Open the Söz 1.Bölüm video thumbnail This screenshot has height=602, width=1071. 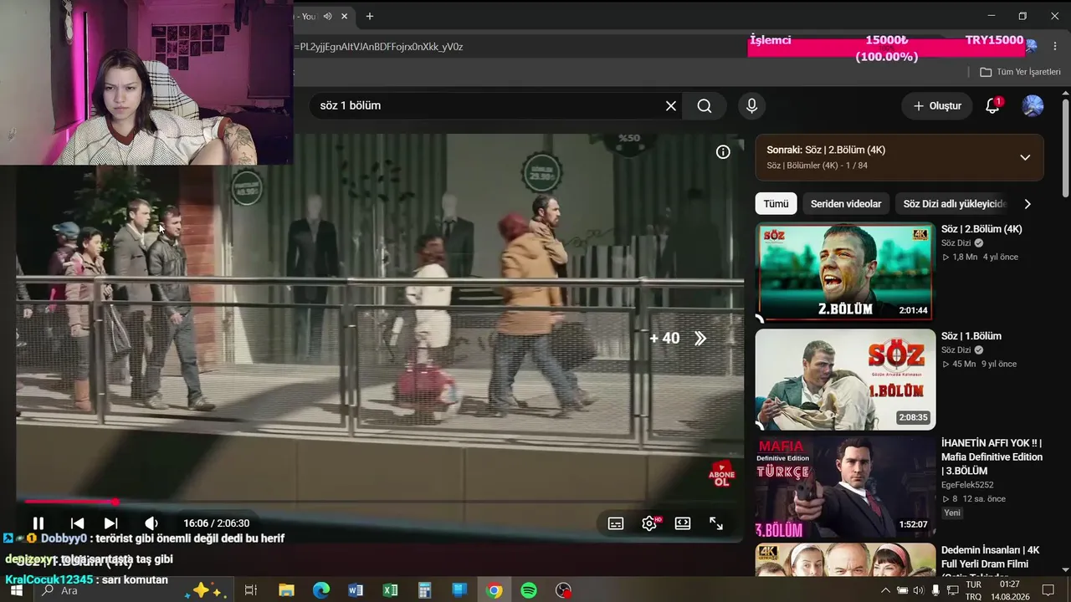[x=845, y=379]
